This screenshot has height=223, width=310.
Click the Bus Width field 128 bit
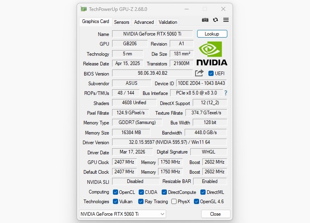point(210,122)
